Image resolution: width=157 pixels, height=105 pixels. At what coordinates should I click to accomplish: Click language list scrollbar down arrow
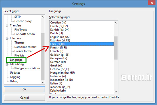tap(116, 92)
